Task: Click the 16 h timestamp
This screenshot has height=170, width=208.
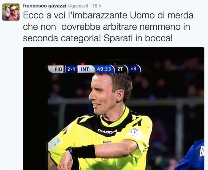Action: [97, 6]
